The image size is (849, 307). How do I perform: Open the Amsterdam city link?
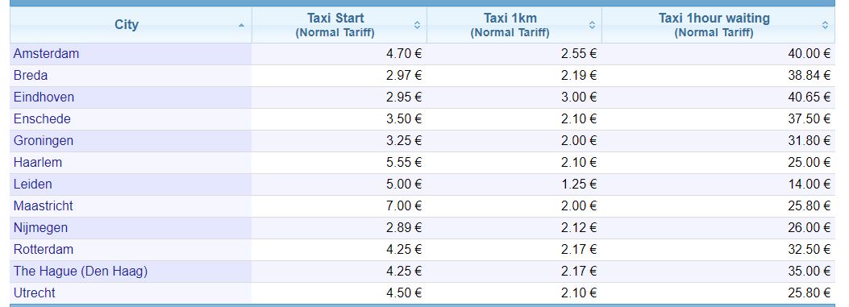(x=46, y=54)
